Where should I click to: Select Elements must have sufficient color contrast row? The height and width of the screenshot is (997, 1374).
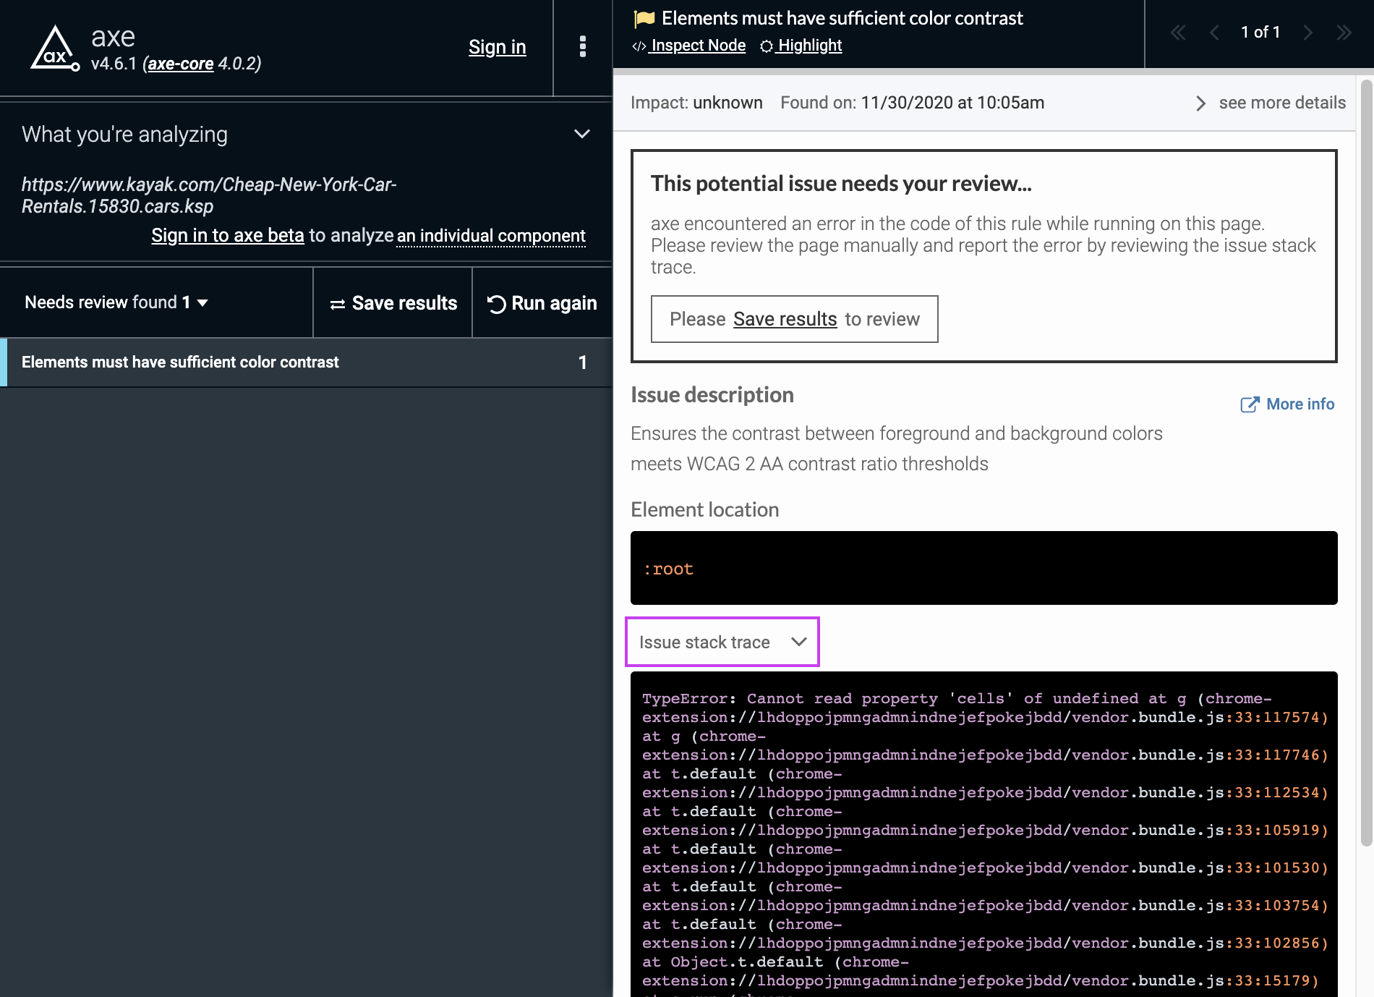pyautogui.click(x=306, y=362)
